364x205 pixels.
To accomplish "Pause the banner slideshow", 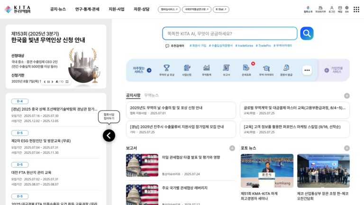I will 48,82.
